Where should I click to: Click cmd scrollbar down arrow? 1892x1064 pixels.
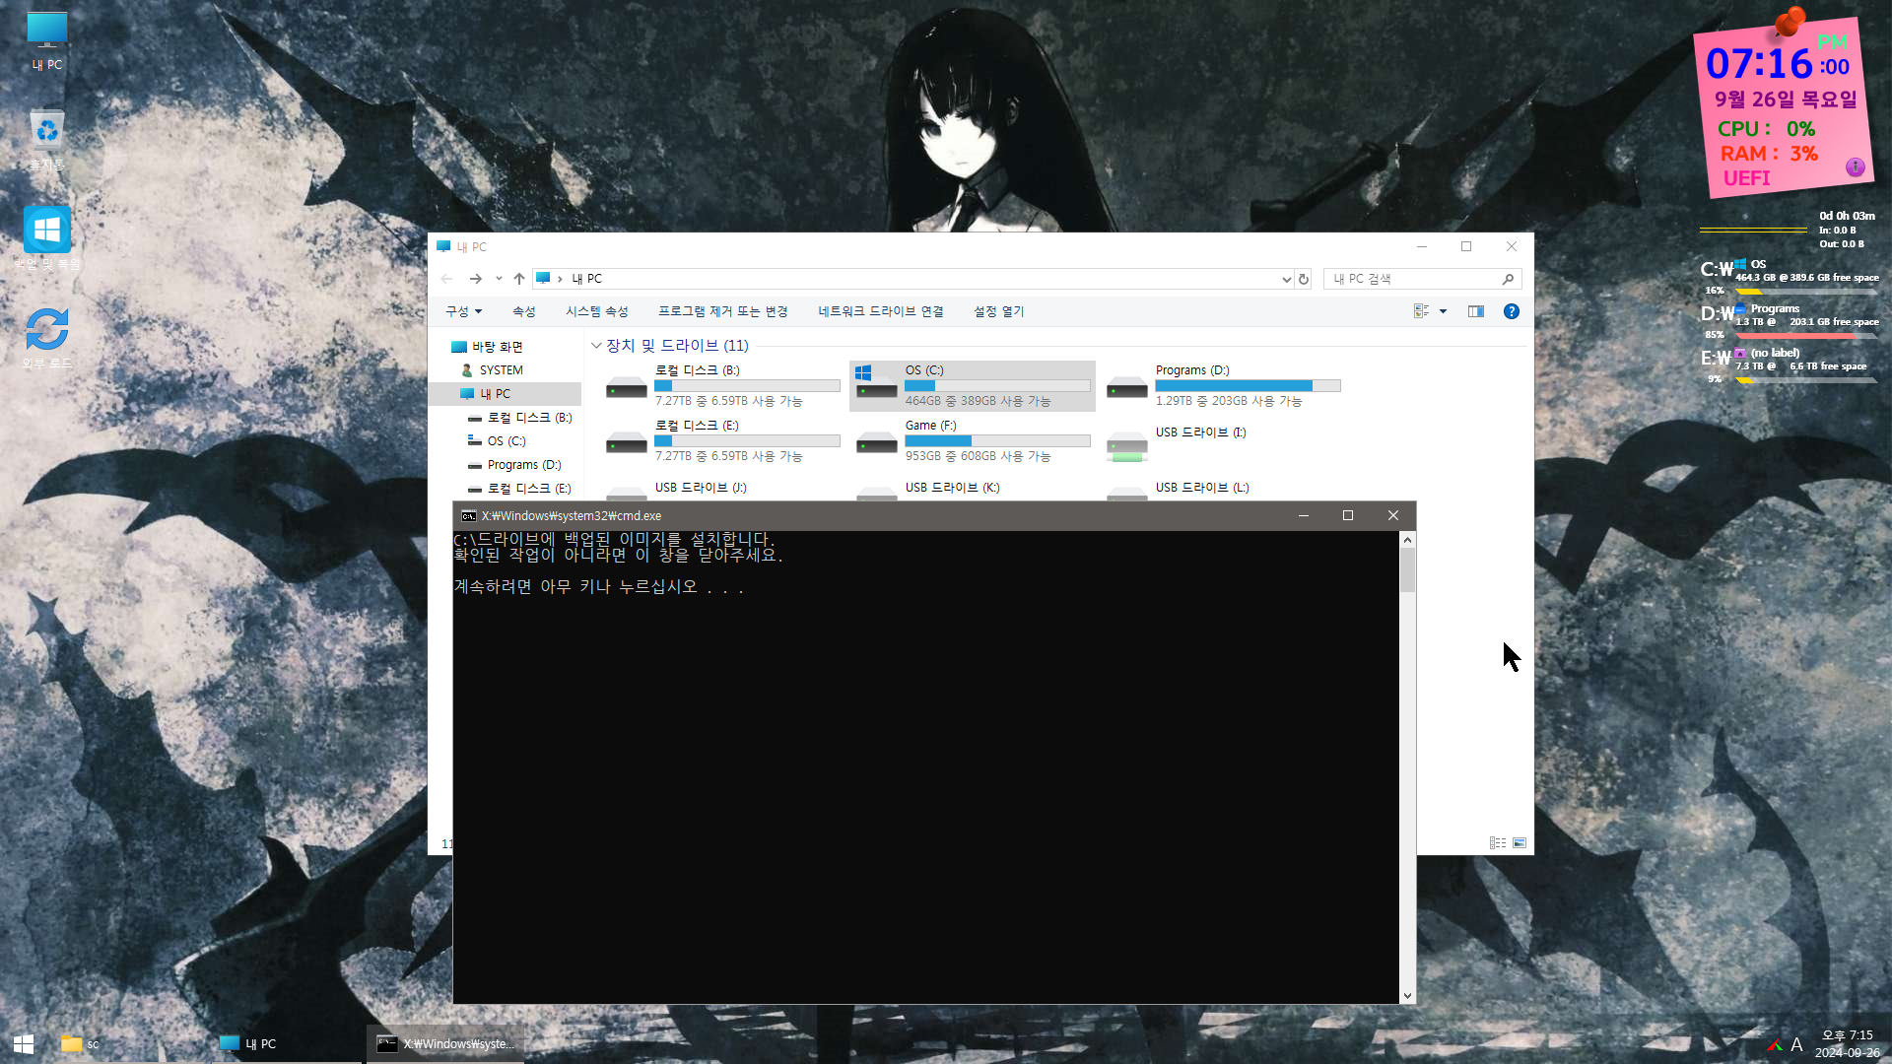[1407, 996]
